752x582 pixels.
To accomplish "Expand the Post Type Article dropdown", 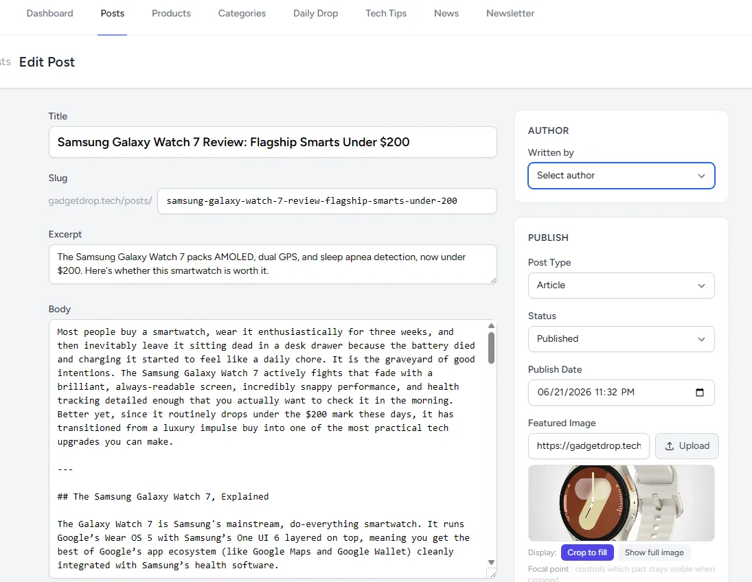I will click(x=621, y=286).
